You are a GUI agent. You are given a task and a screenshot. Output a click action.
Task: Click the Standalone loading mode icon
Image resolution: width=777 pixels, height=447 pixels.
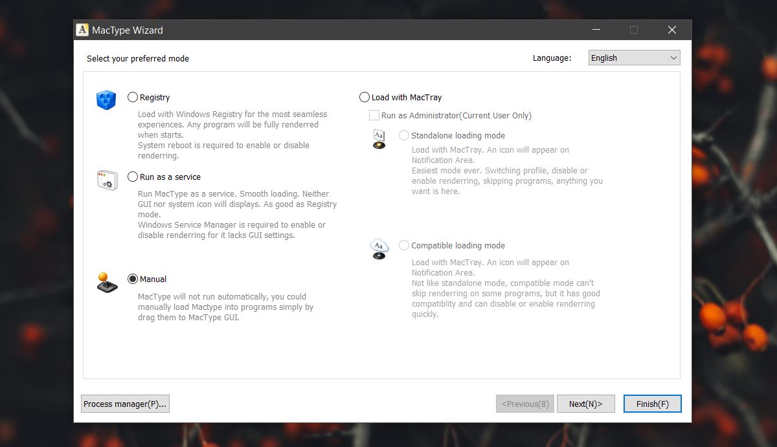pos(379,139)
